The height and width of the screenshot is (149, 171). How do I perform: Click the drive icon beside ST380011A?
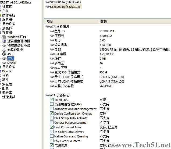tap(48, 6)
